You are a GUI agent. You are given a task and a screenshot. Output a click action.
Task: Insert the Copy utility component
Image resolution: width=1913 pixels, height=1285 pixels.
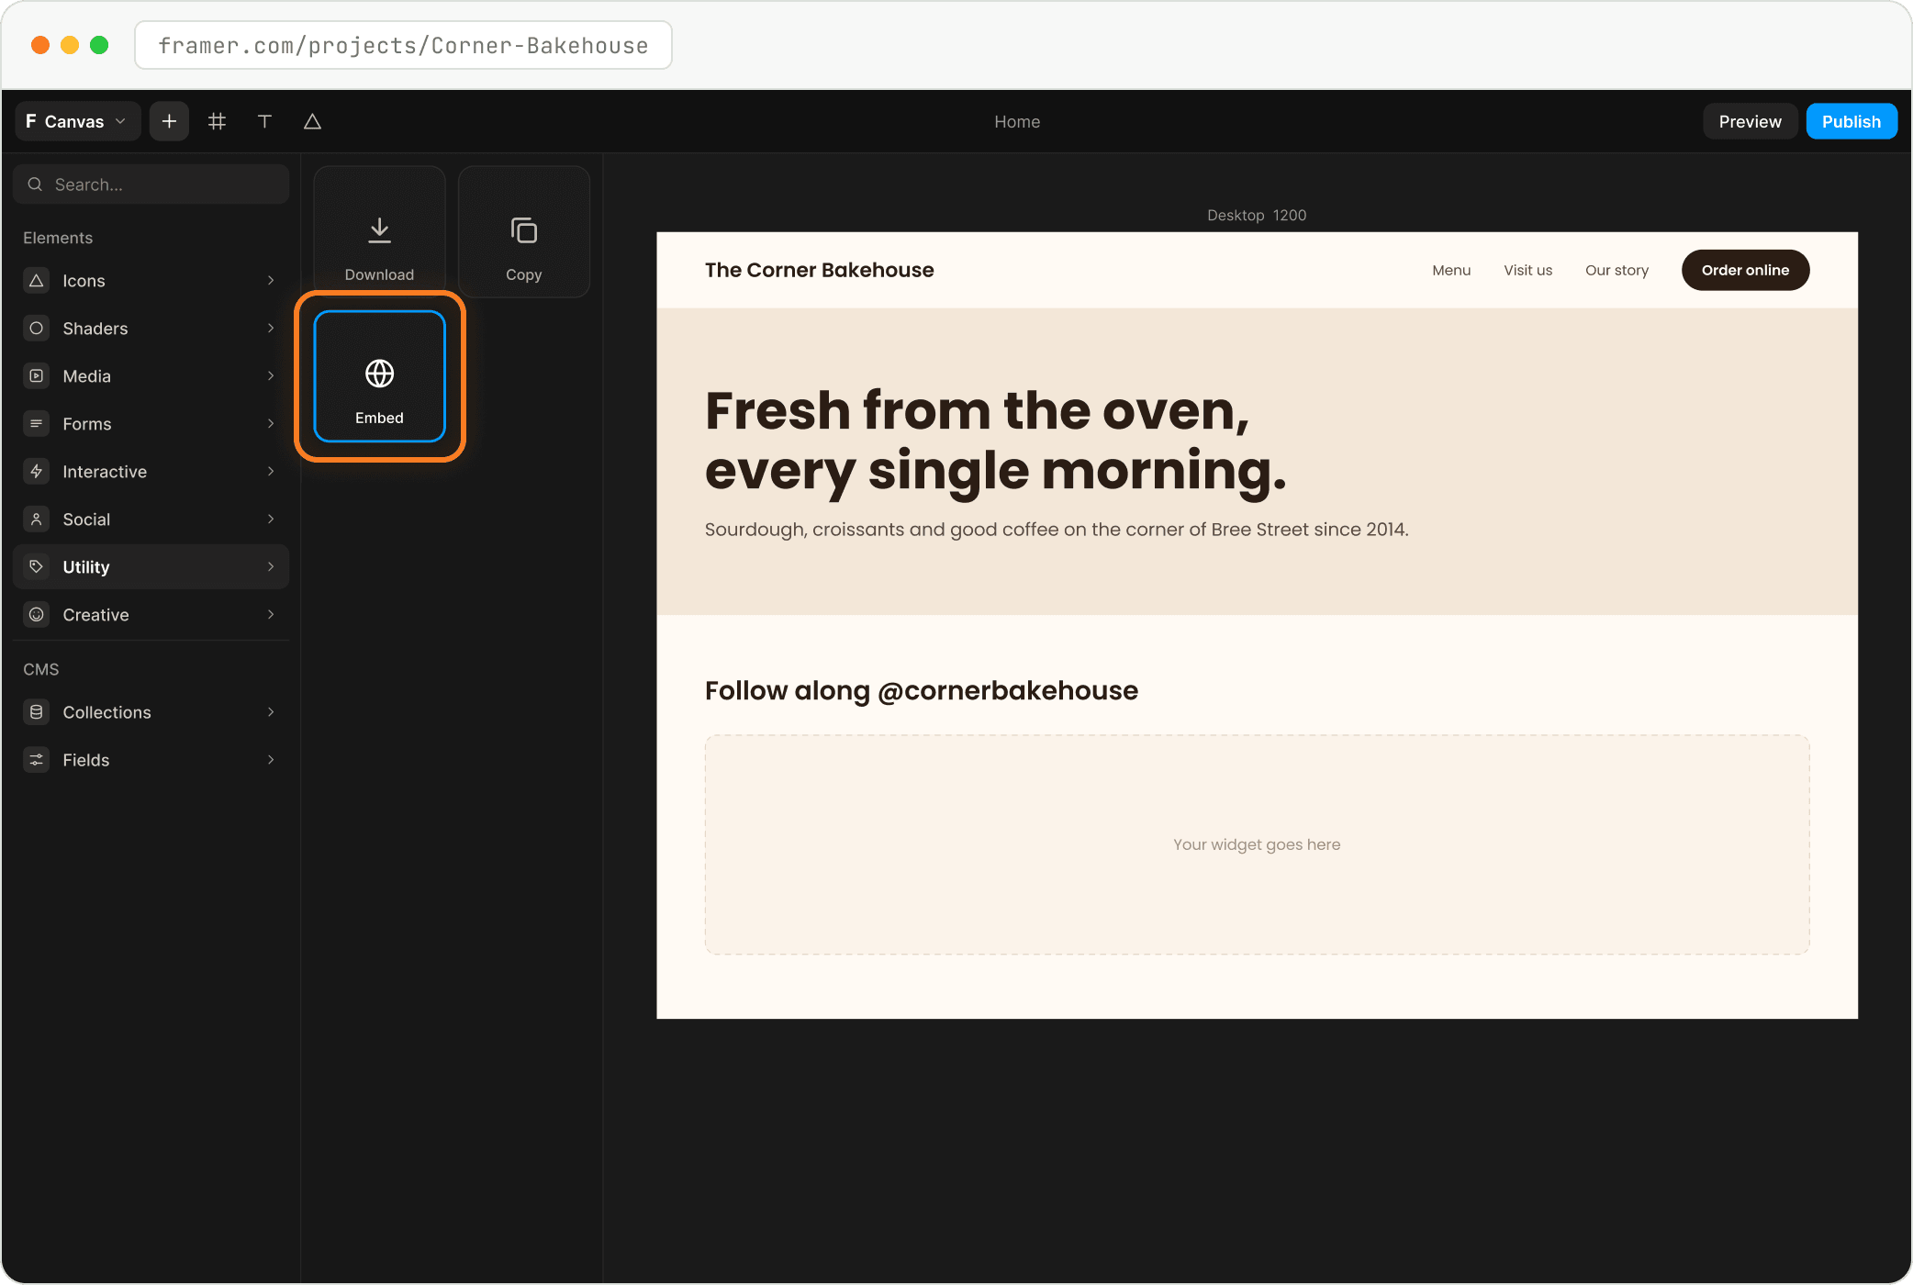[x=523, y=231]
